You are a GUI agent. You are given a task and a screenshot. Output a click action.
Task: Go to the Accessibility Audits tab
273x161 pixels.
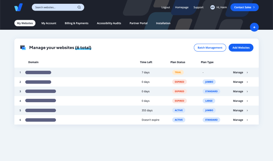pos(109,23)
